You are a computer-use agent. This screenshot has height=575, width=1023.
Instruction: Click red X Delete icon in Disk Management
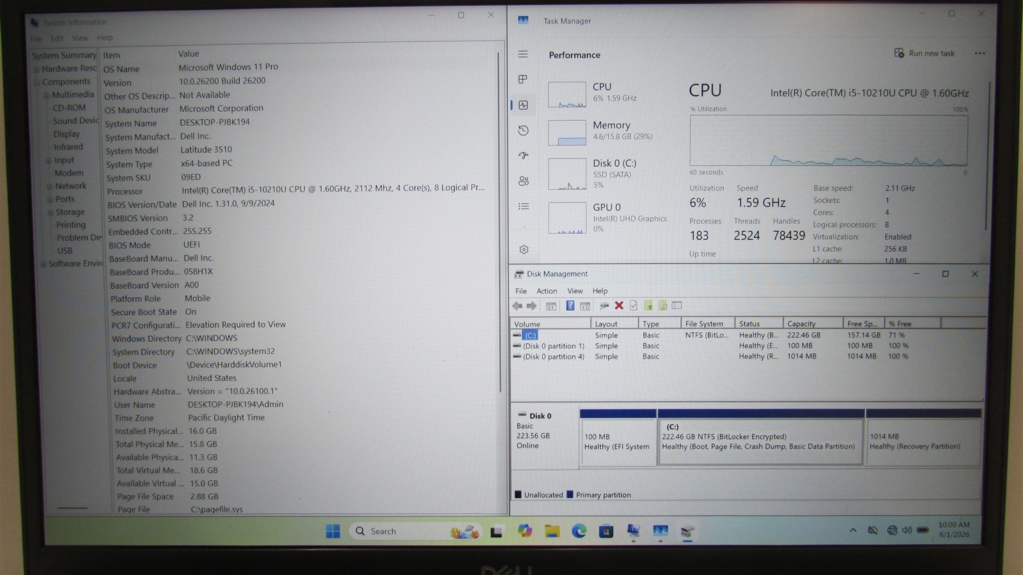[619, 306]
